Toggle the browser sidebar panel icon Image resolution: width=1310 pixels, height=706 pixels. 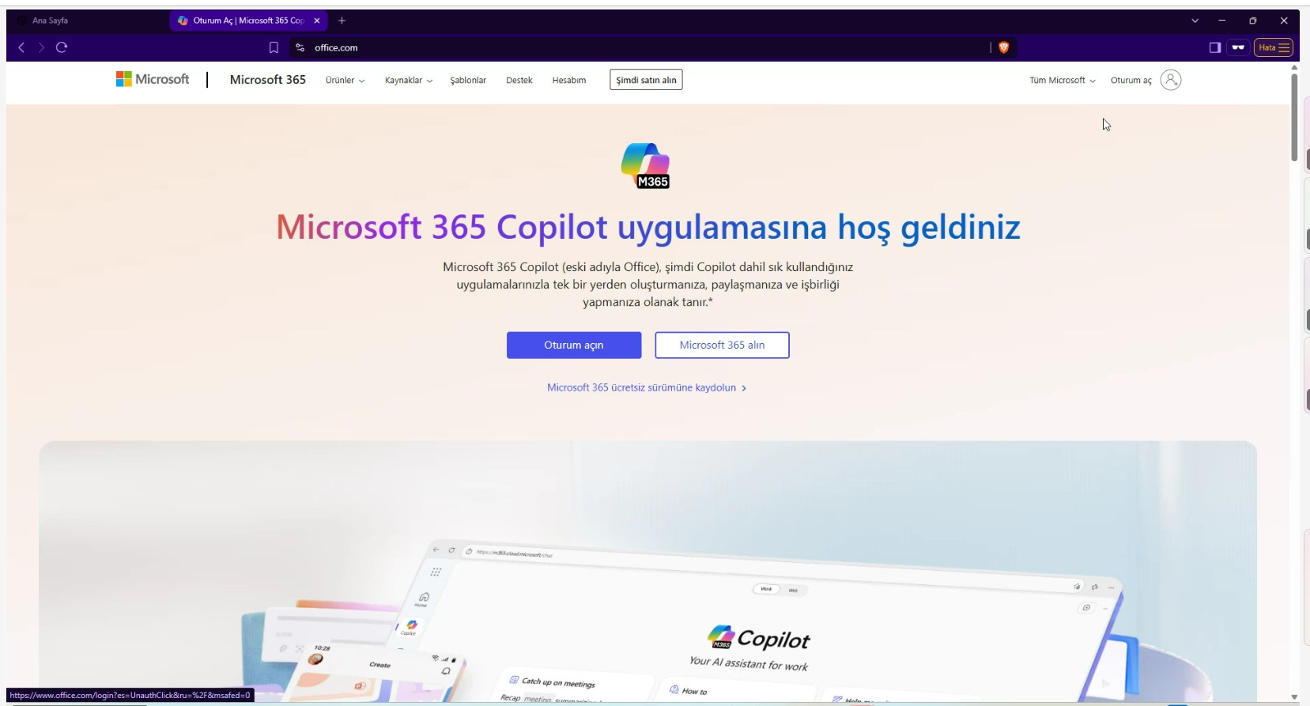point(1215,47)
